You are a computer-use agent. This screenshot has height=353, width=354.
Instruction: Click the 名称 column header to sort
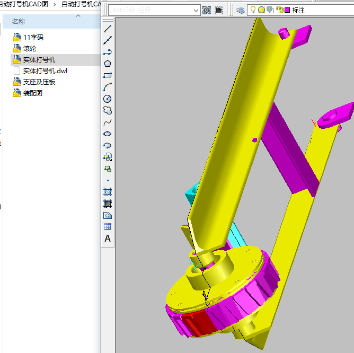(19, 21)
